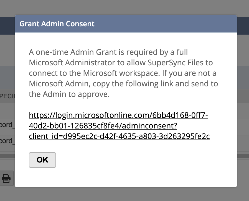Click the OK button in the dialog

pyautogui.click(x=42, y=160)
